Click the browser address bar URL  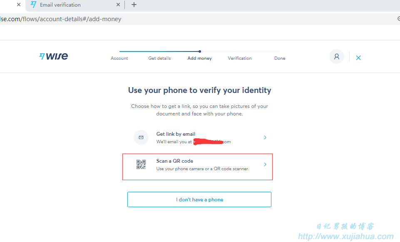(x=61, y=19)
